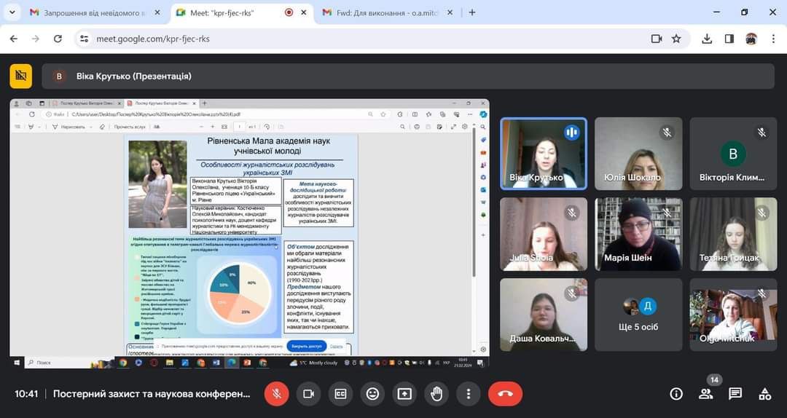The height and width of the screenshot is (418, 787).
Task: Enable closed captions
Action: [340, 394]
